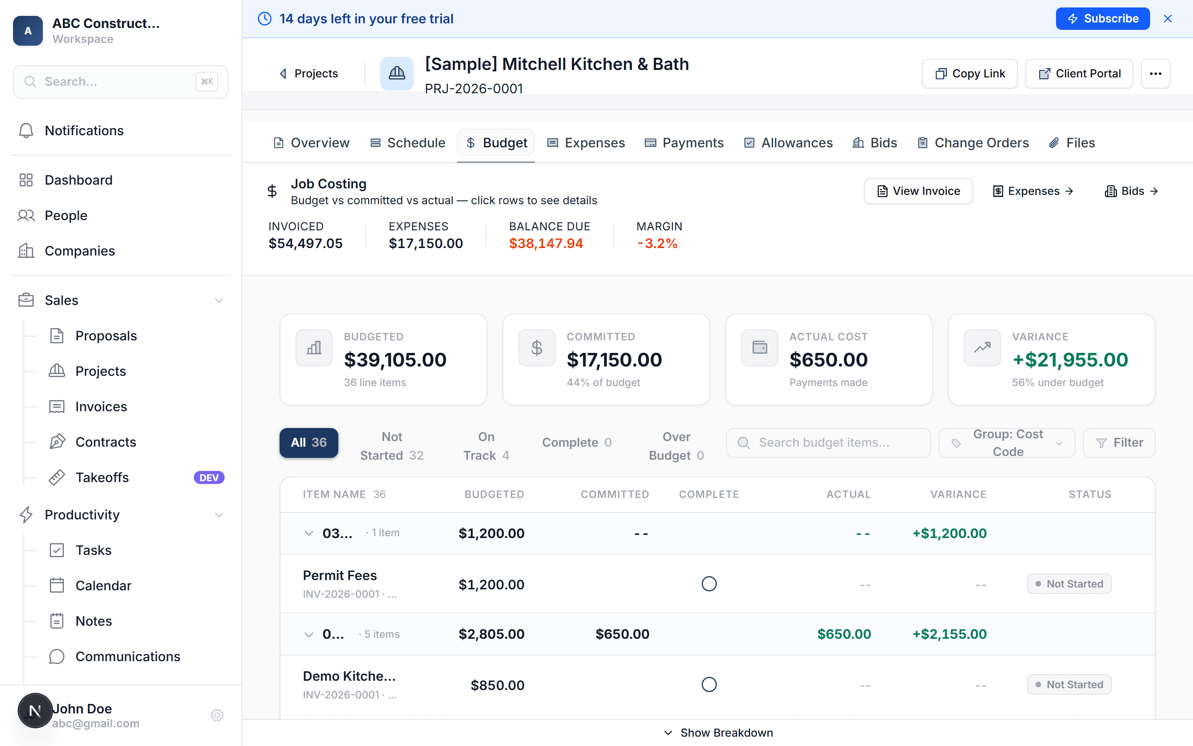
Task: Mark Permit Fees complete with its circle checkbox
Action: point(708,584)
